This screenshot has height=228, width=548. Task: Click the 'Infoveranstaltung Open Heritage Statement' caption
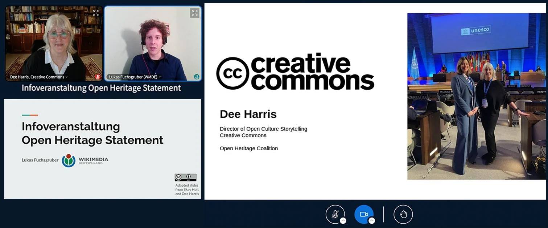(x=101, y=88)
